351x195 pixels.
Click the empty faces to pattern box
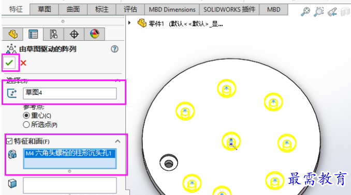(69, 185)
